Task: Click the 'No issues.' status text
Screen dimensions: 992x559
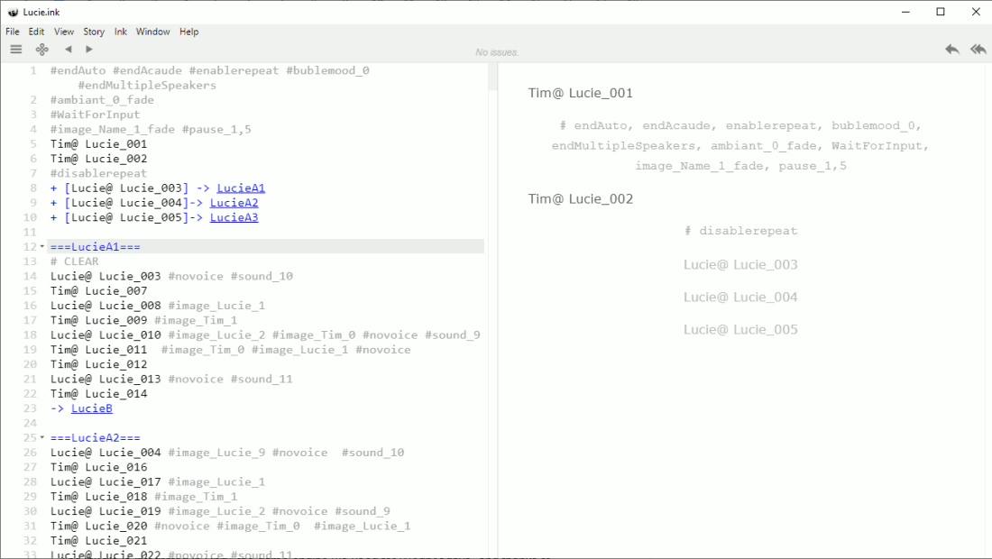Action: point(496,52)
